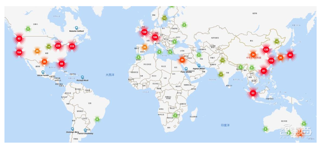Open the green 5 cluster over Bangladesh
Screen dimensions: 319x145
pos(241,67)
